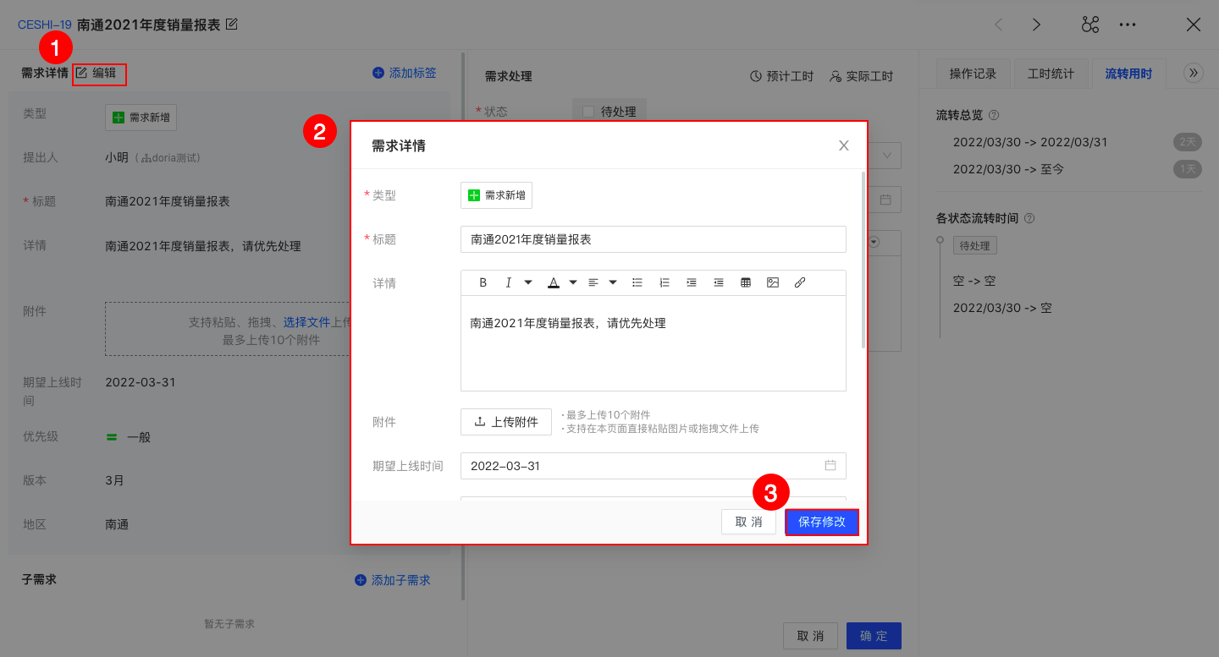The image size is (1219, 657).
Task: Open the text alignment dropdown arrow
Action: [612, 282]
